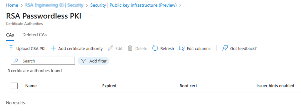Sort by the Name column header
Image resolution: width=301 pixels, height=111 pixels.
pyautogui.click(x=31, y=86)
